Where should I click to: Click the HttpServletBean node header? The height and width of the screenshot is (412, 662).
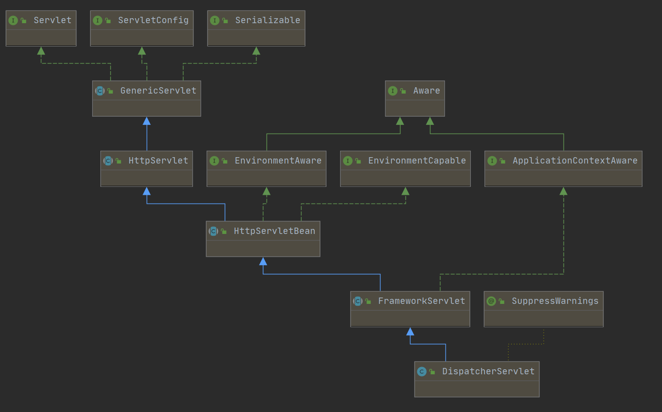point(263,231)
